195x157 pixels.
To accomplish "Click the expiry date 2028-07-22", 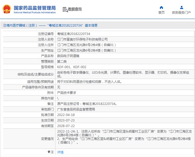I will 66,126.
